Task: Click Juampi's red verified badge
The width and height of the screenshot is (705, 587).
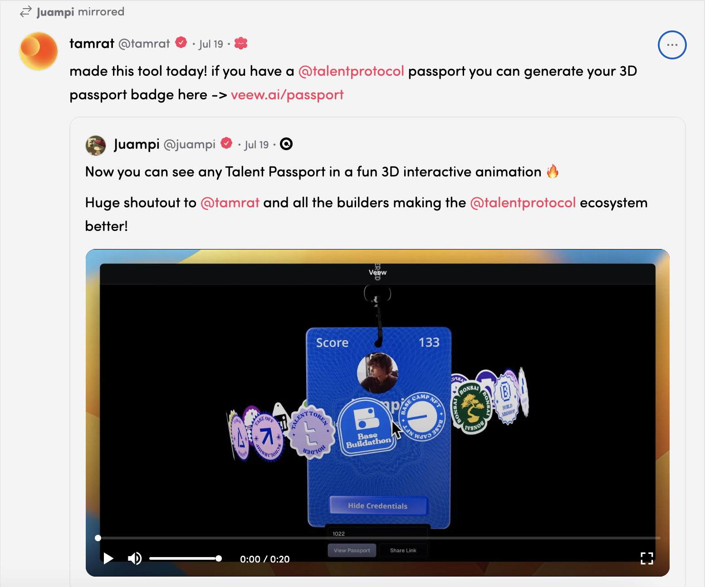Action: pyautogui.click(x=226, y=143)
